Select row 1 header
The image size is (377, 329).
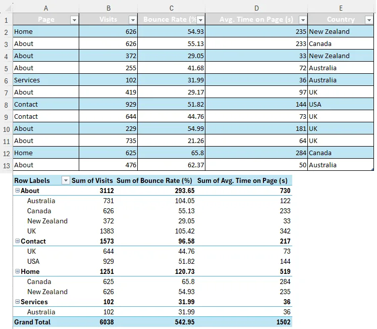(x=6, y=20)
